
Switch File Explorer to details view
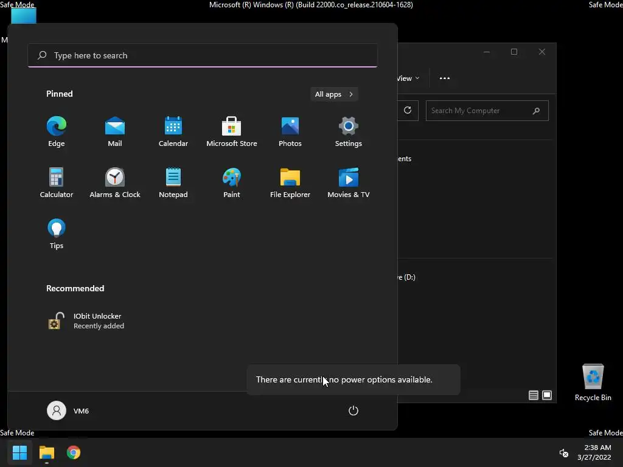[533, 395]
